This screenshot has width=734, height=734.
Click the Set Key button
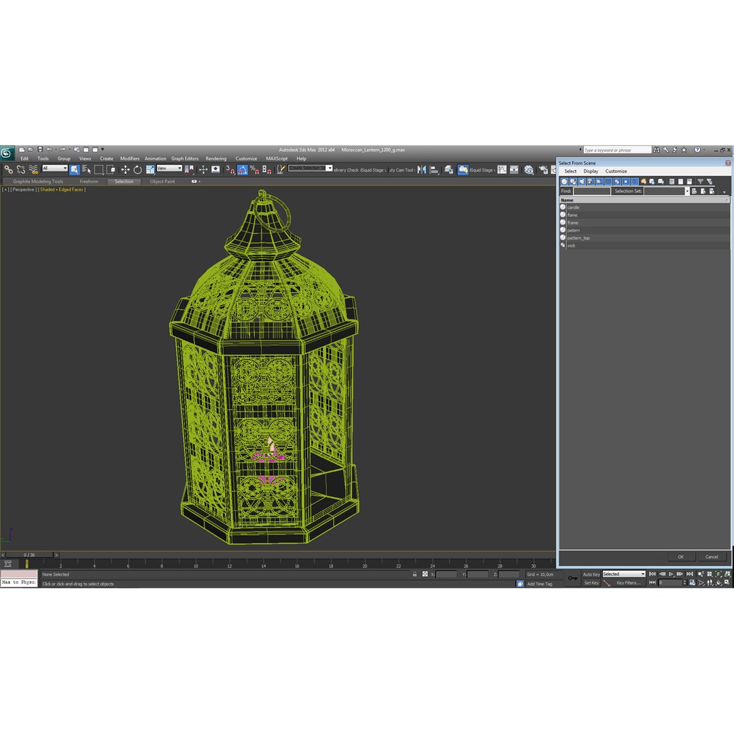point(591,583)
